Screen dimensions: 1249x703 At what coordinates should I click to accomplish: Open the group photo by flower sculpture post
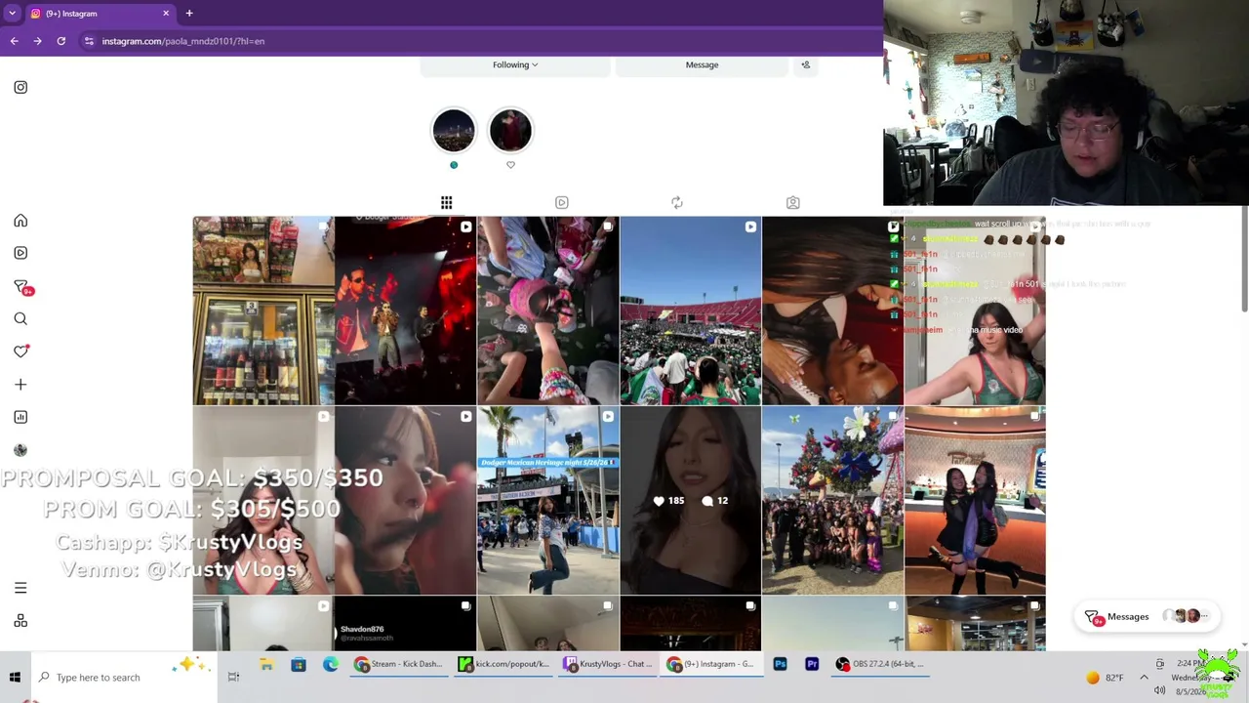pos(833,501)
